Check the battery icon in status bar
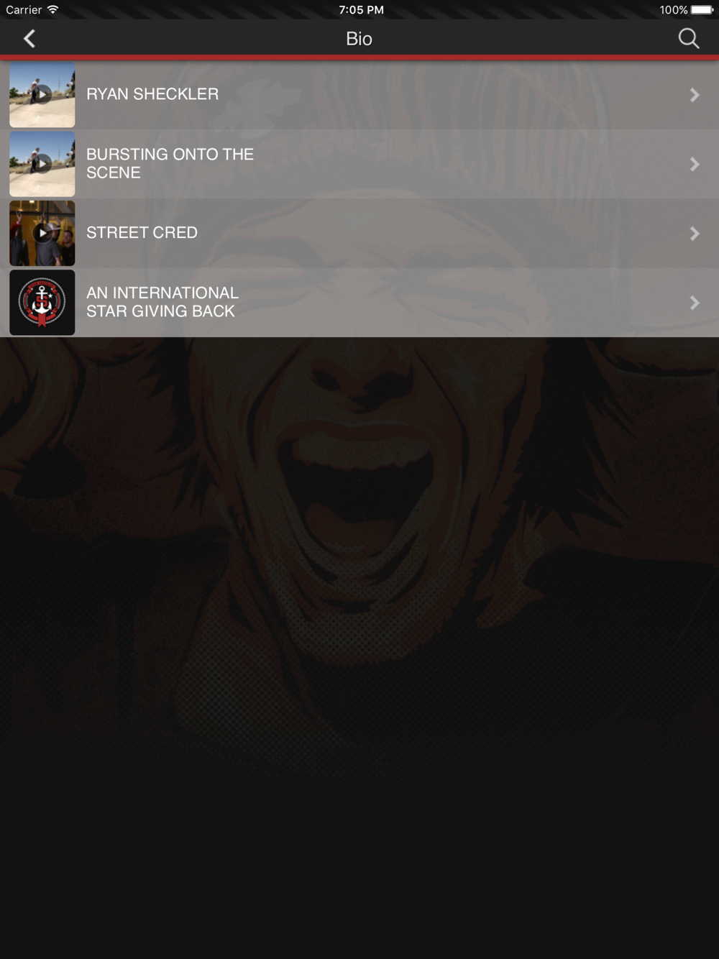 pos(702,10)
